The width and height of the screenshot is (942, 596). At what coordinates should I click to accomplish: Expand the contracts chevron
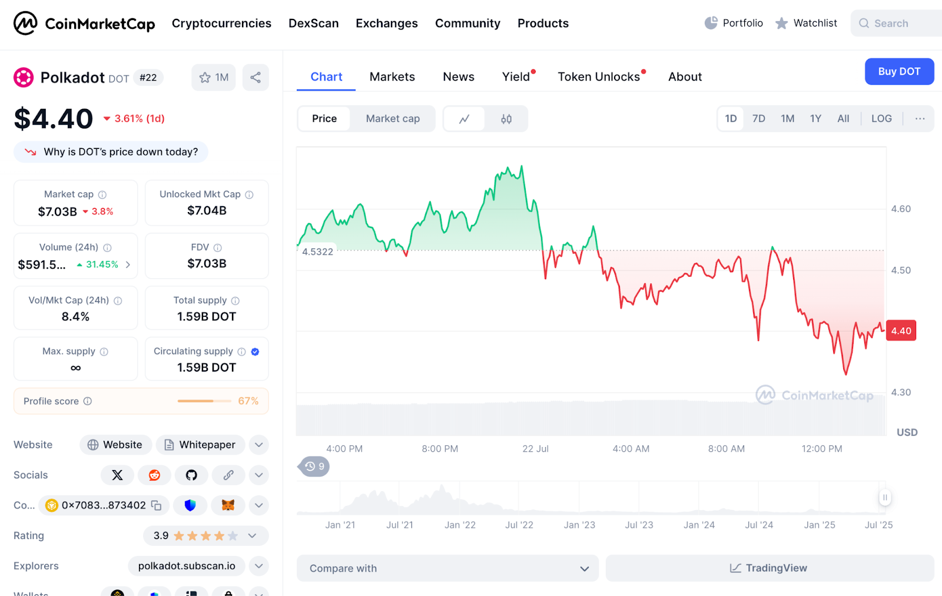259,505
